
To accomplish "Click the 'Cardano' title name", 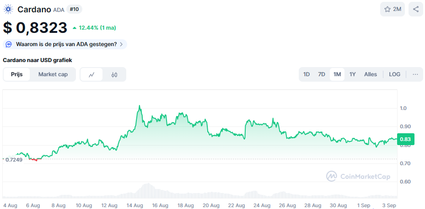I will (34, 10).
